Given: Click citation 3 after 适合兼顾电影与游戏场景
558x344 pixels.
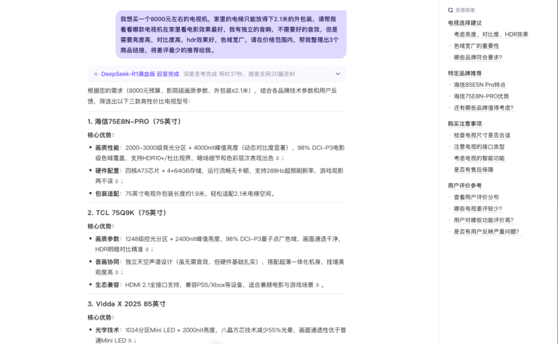Looking at the screenshot, I should pyautogui.click(x=317, y=285).
